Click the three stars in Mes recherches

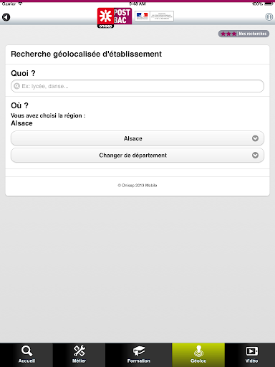(x=228, y=34)
